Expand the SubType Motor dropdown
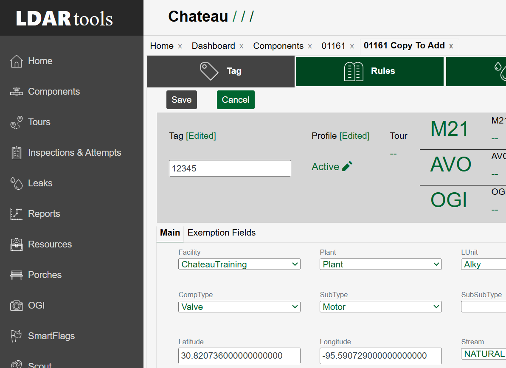506x368 pixels. point(380,306)
